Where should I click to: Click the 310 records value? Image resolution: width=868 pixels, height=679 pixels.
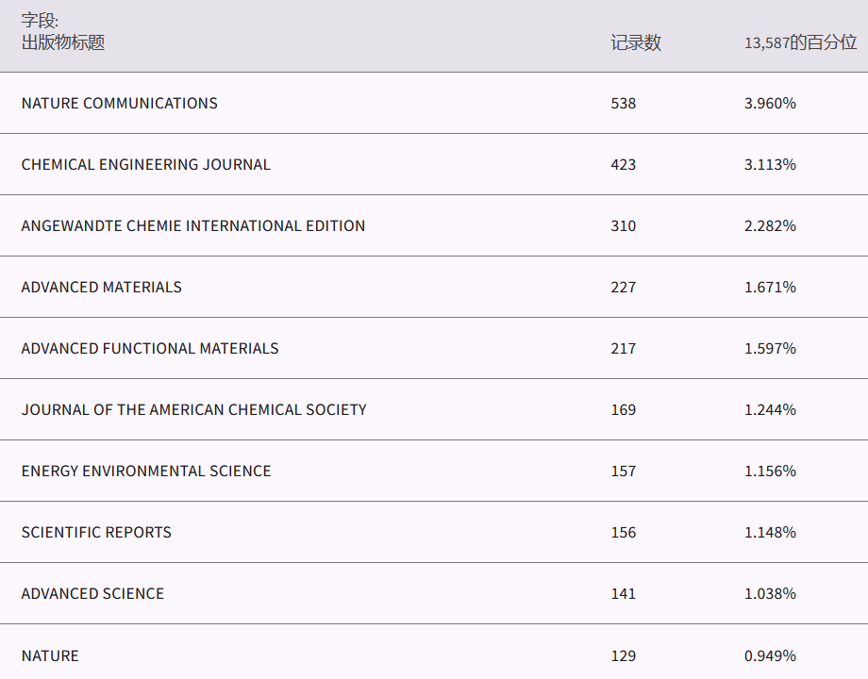coord(623,225)
